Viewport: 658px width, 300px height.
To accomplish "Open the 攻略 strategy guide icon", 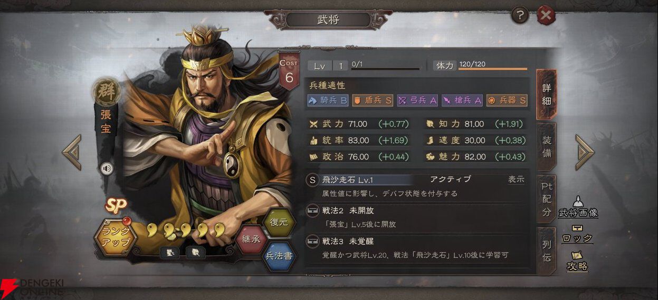I will (x=577, y=262).
